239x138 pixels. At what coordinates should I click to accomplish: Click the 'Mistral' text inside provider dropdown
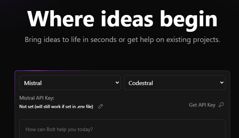(x=33, y=83)
